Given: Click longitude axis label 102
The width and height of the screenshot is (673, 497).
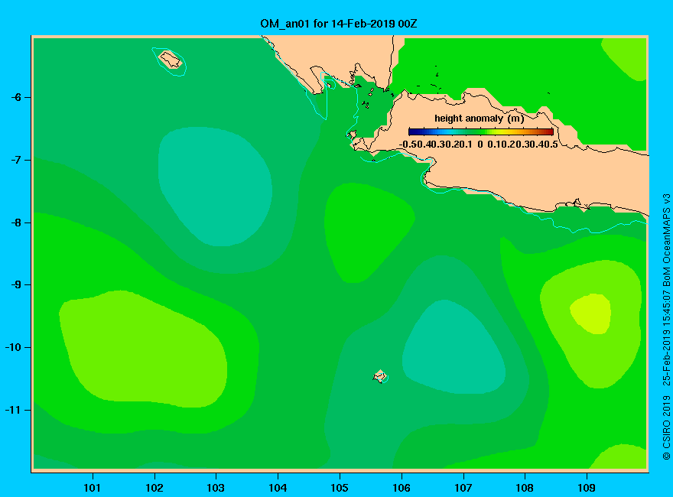Looking at the screenshot, I should pyautogui.click(x=154, y=488).
